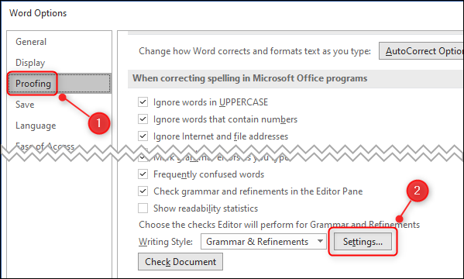Toggle Check grammar and refinements in Editor Pane
The image size is (464, 279).
143,191
